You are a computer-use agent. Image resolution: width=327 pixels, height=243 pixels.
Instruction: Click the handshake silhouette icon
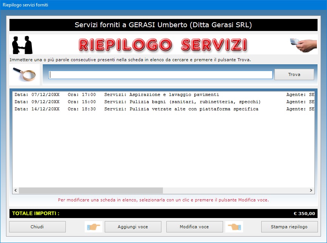pos(22,45)
